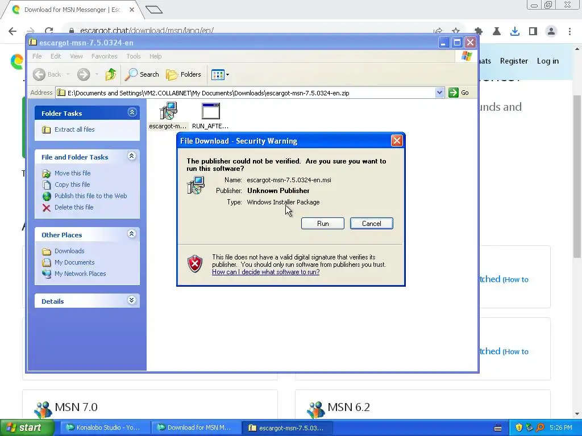Close the Download for MSN Messenger tab
The width and height of the screenshot is (582, 436).
132,10
